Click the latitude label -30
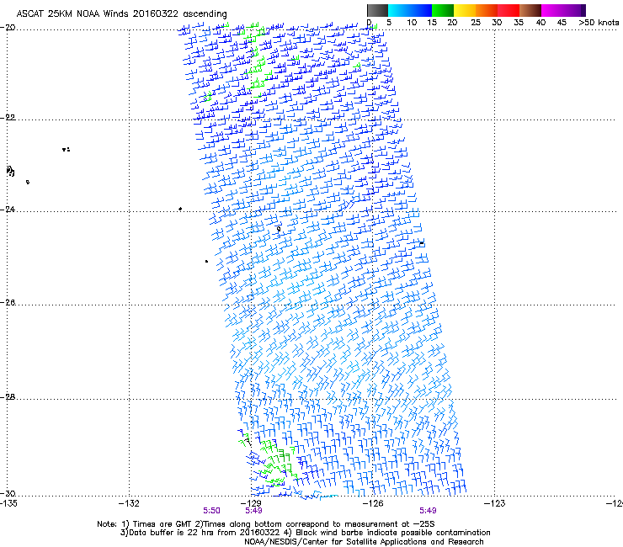This screenshot has height=547, width=623. point(8,493)
